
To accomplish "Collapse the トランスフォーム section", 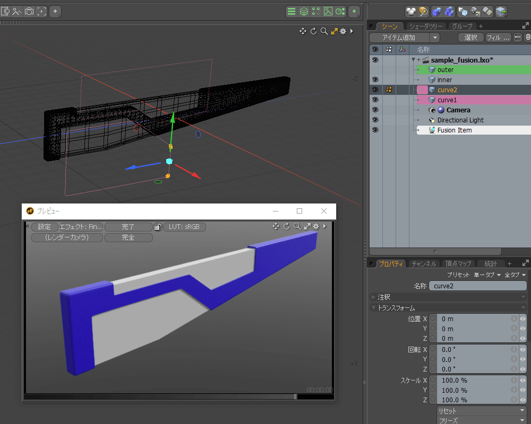I will (x=373, y=308).
